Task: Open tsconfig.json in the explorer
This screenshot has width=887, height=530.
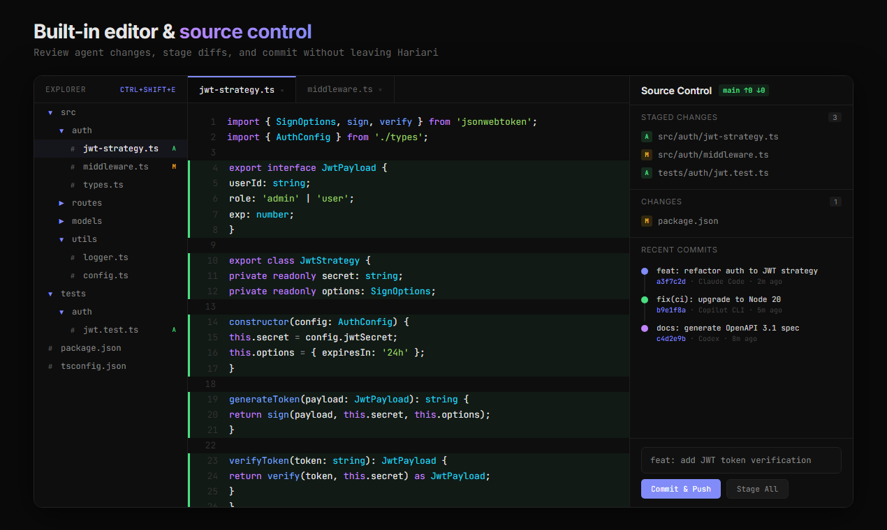Action: click(93, 366)
